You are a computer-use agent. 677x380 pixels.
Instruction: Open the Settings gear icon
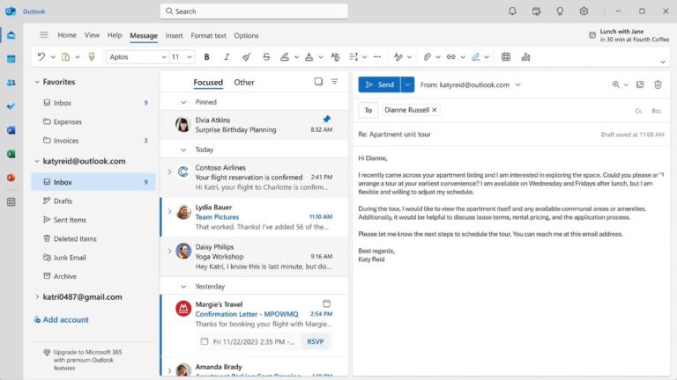[x=584, y=11]
